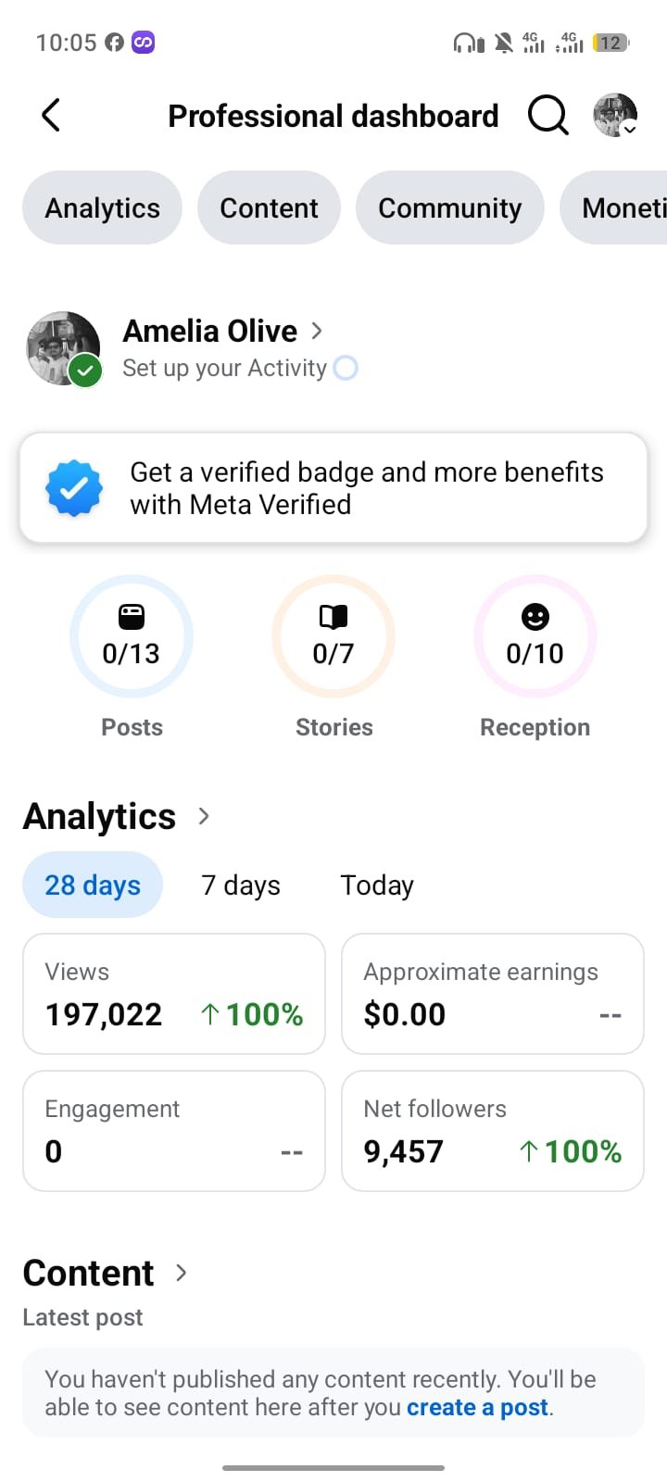This screenshot has height=1482, width=667.
Task: Open the Posts progress ring
Action: 132,636
